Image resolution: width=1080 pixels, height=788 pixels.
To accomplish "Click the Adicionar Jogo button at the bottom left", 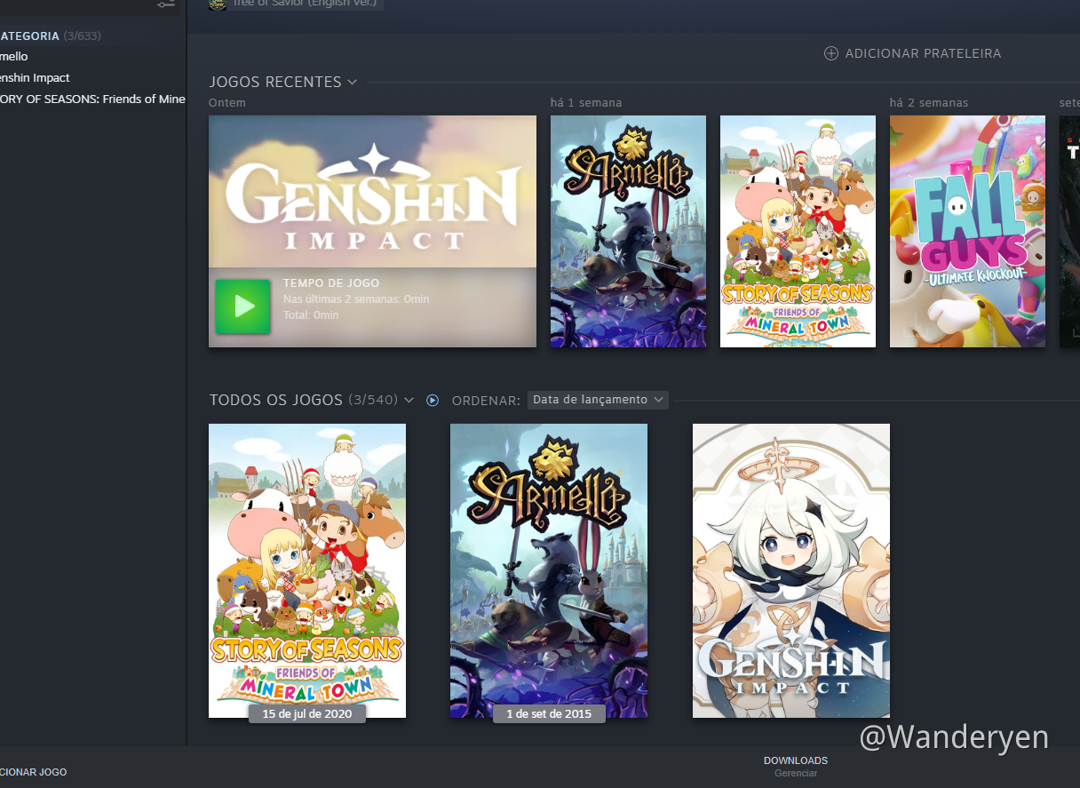I will click(x=33, y=772).
